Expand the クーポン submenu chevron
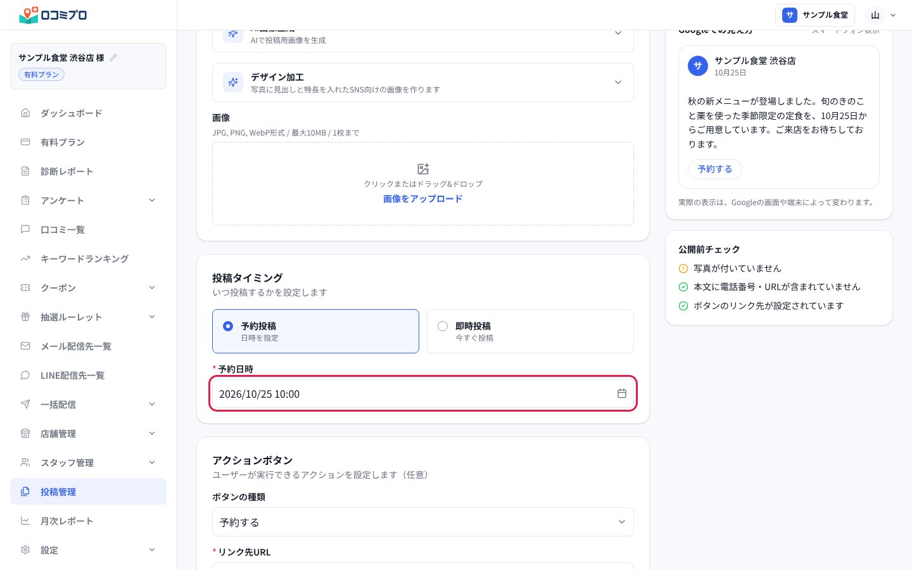This screenshot has height=570, width=912. 152,288
